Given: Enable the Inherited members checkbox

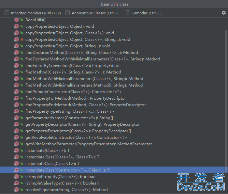Looking at the screenshot, I should click(7, 13).
